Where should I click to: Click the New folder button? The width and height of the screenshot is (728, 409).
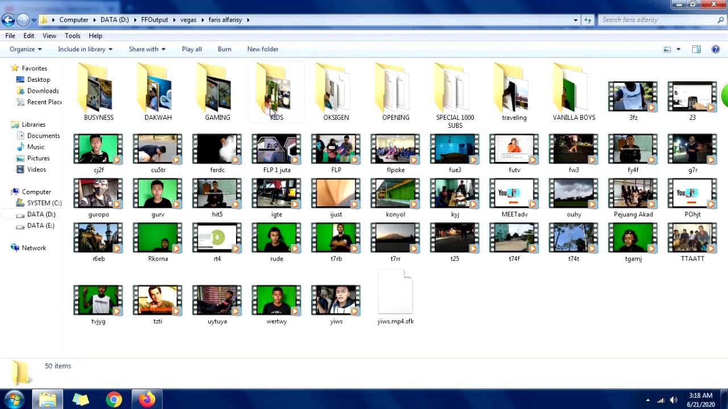point(263,49)
